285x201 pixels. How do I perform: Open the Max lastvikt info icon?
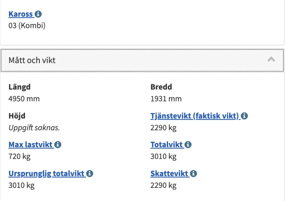pos(58,145)
